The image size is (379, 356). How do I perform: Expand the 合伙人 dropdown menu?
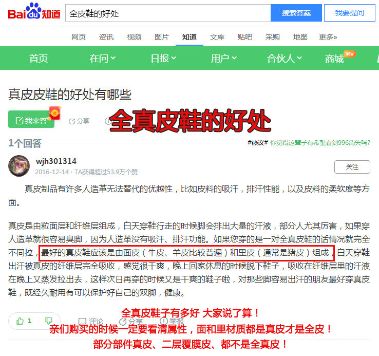285,58
